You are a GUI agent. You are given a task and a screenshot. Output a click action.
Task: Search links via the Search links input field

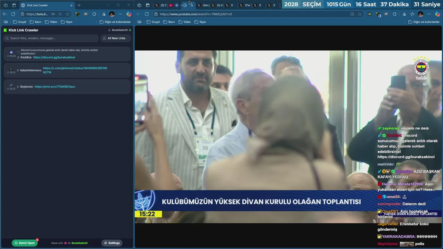coord(51,38)
